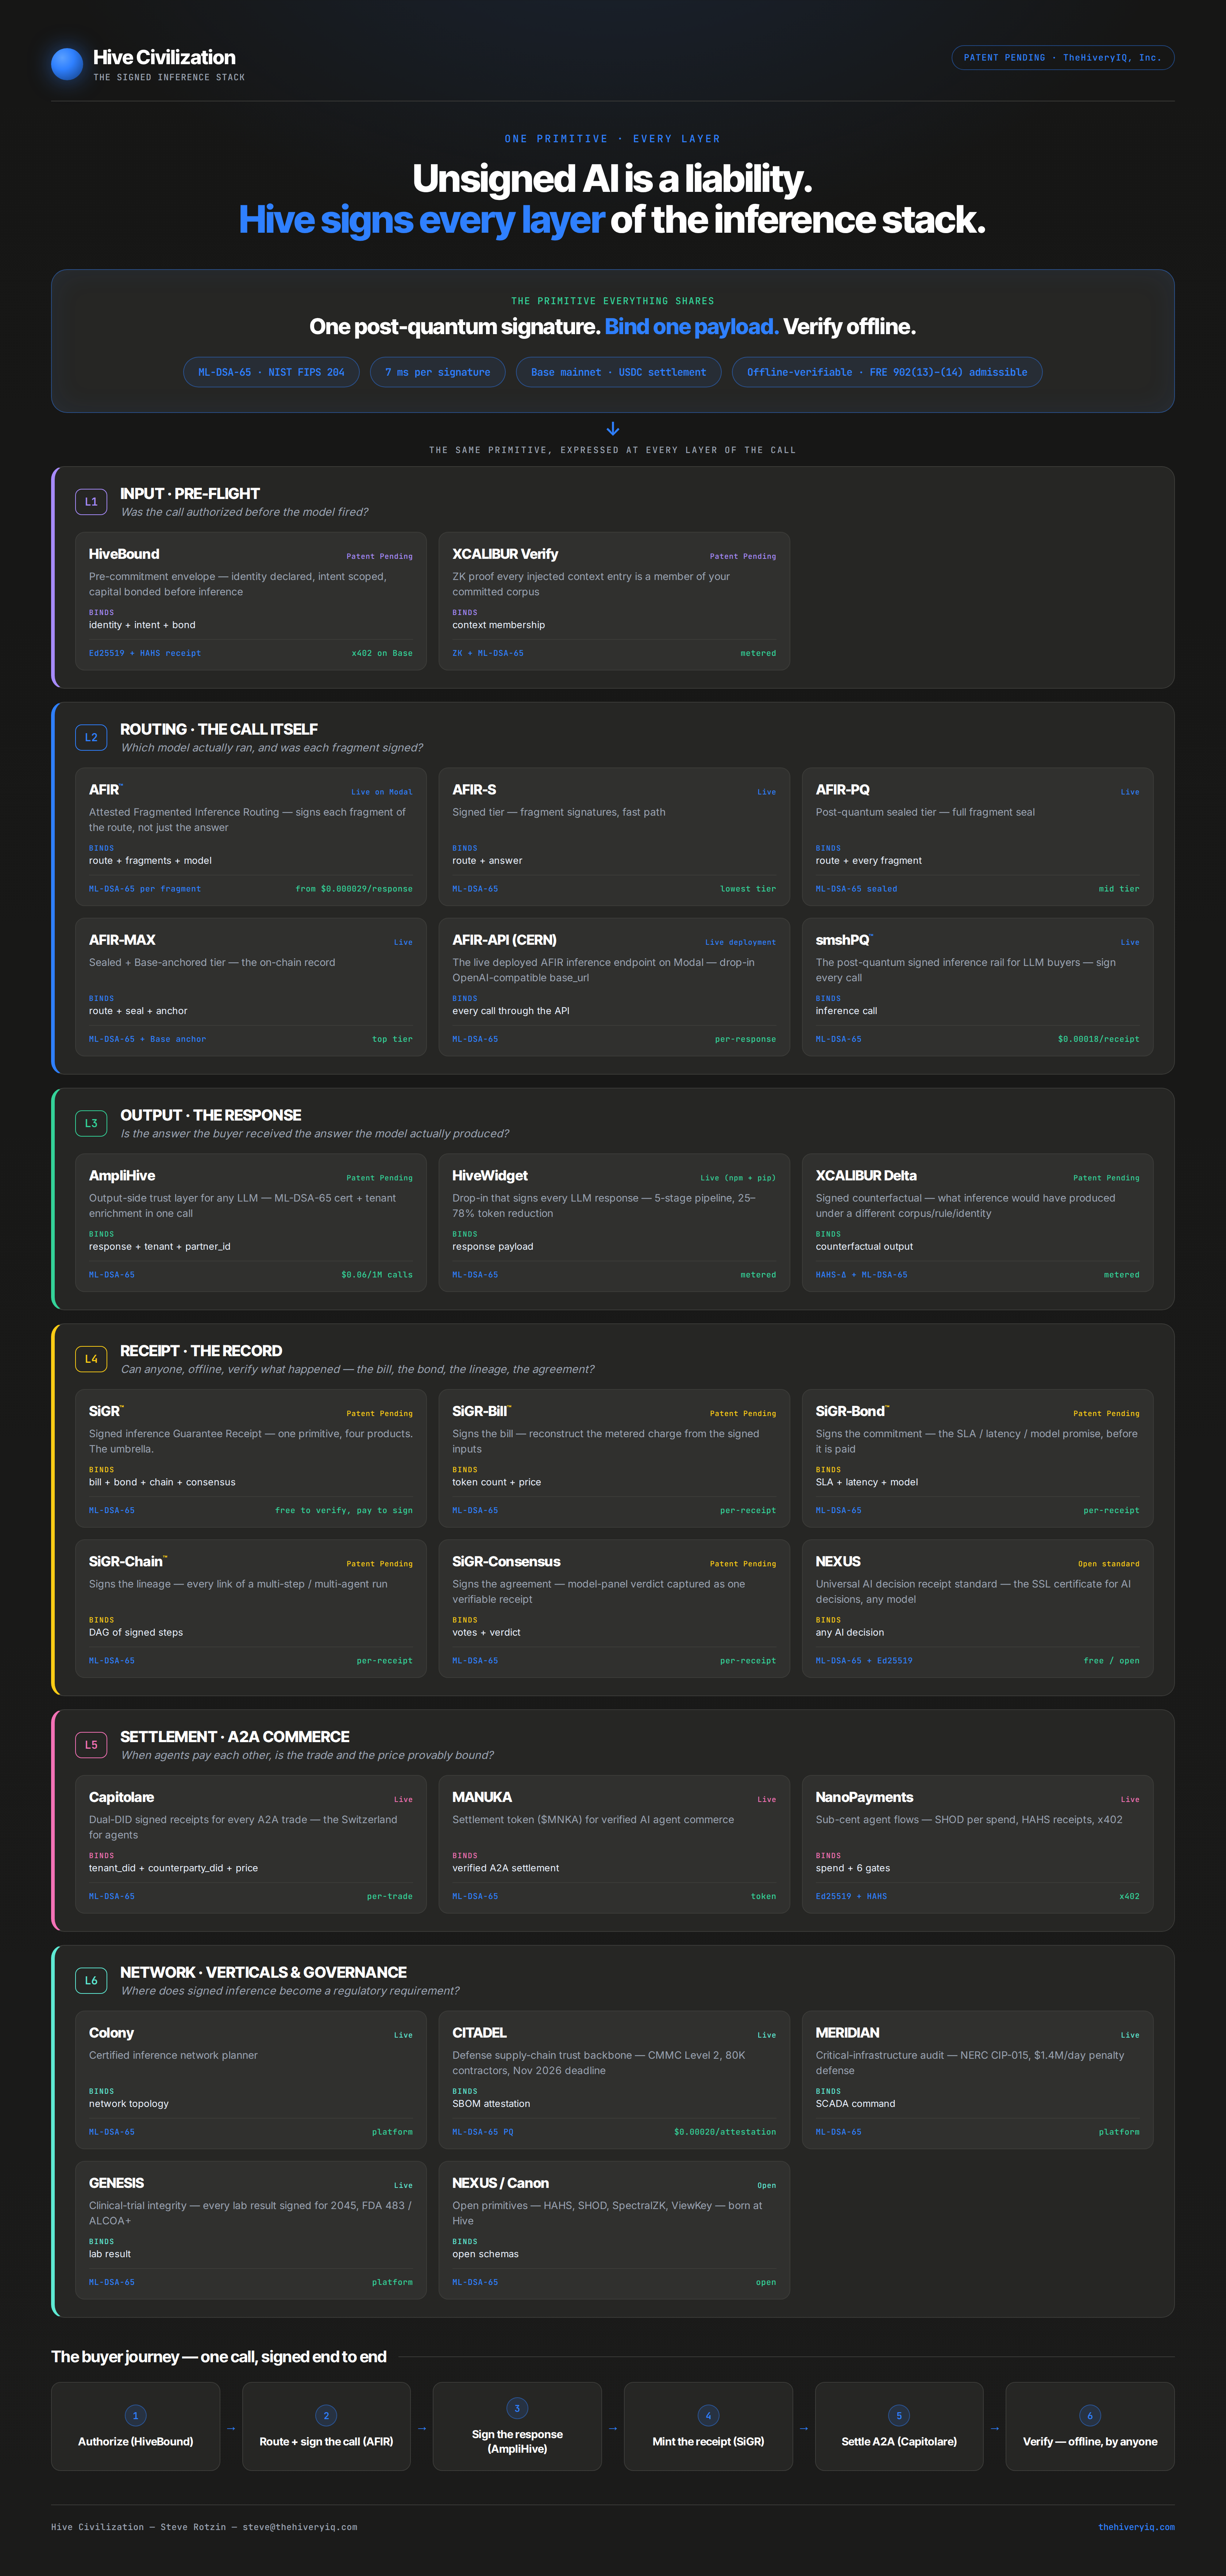1226x2576 pixels.
Task: Click the MERIDIAN card title
Action: (847, 2032)
